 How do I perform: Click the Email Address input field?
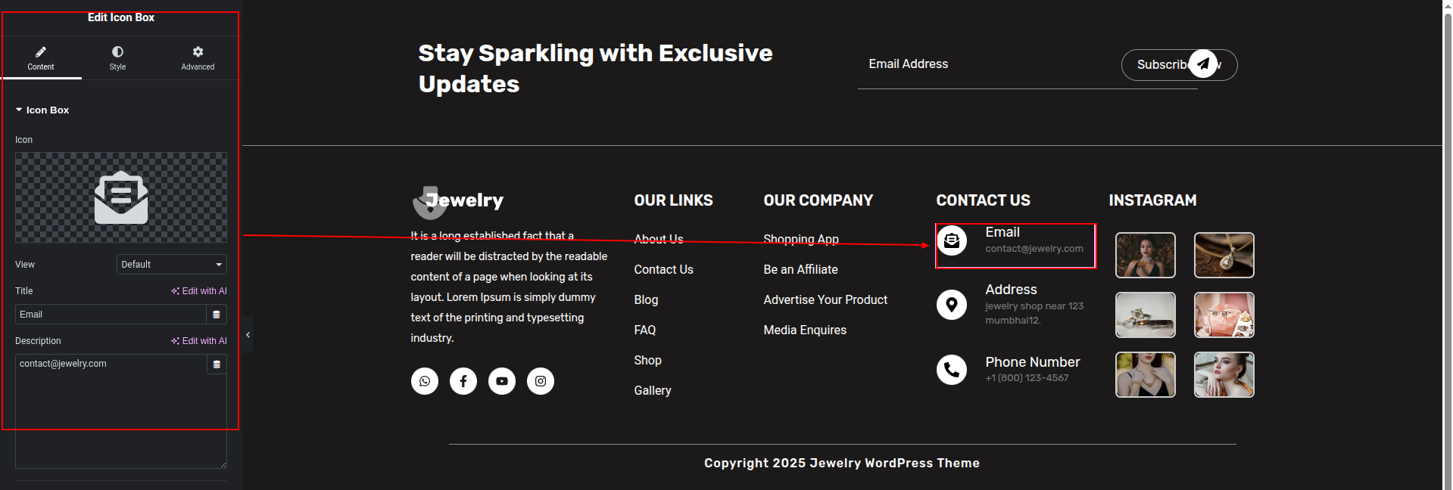click(x=984, y=64)
